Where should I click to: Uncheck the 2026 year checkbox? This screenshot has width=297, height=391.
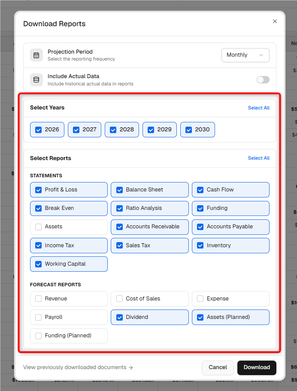(38, 130)
